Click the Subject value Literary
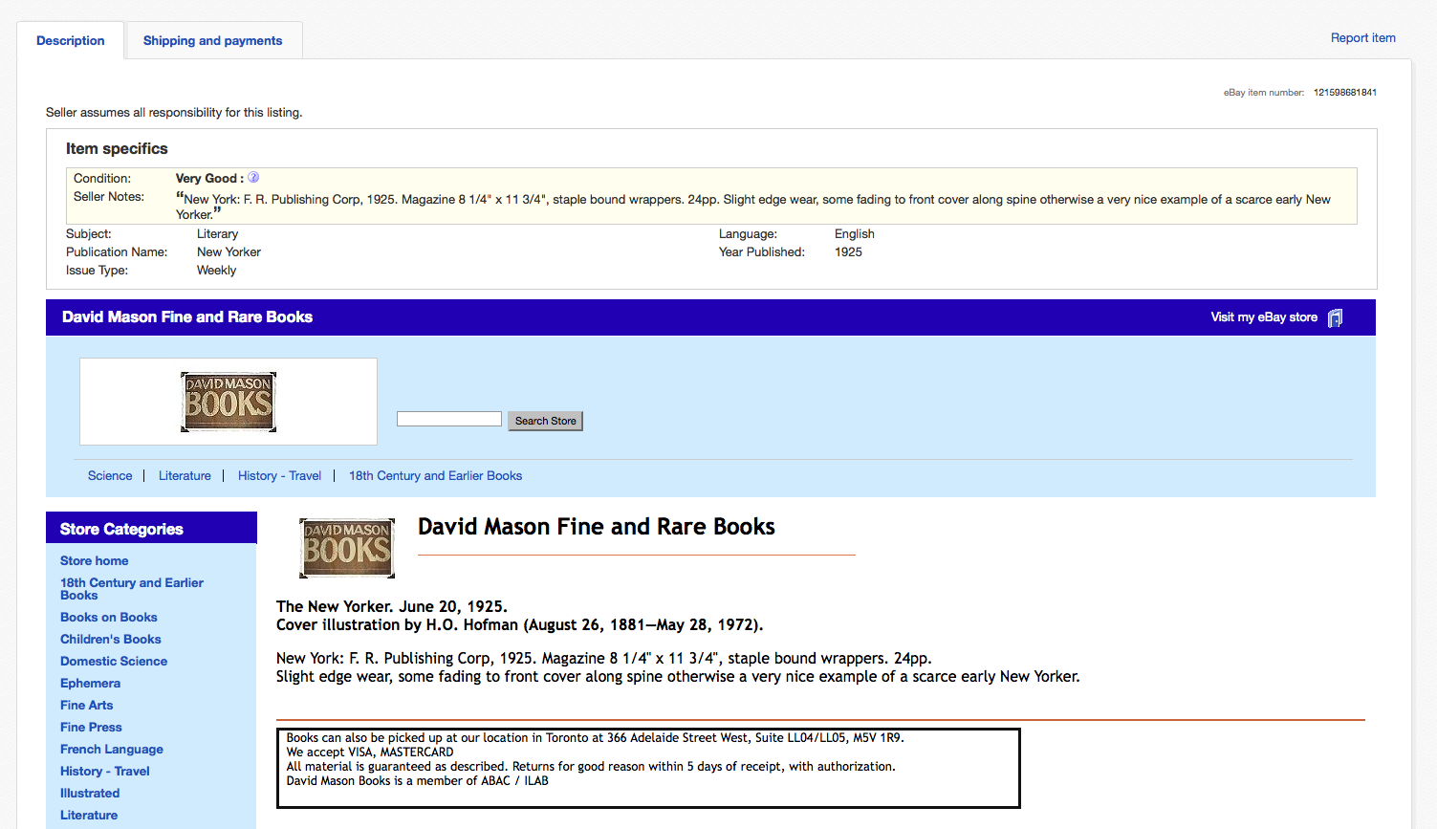This screenshot has width=1437, height=829. (217, 233)
